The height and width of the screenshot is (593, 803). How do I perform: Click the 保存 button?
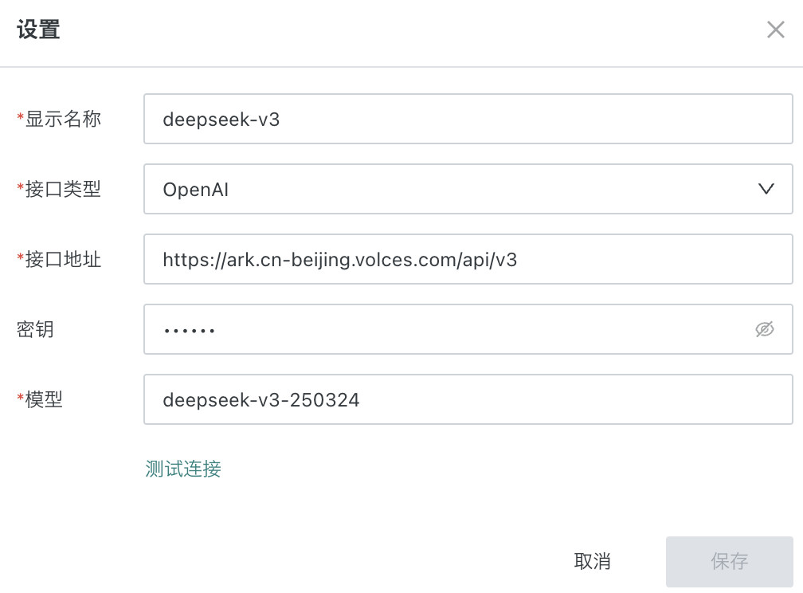tap(729, 561)
